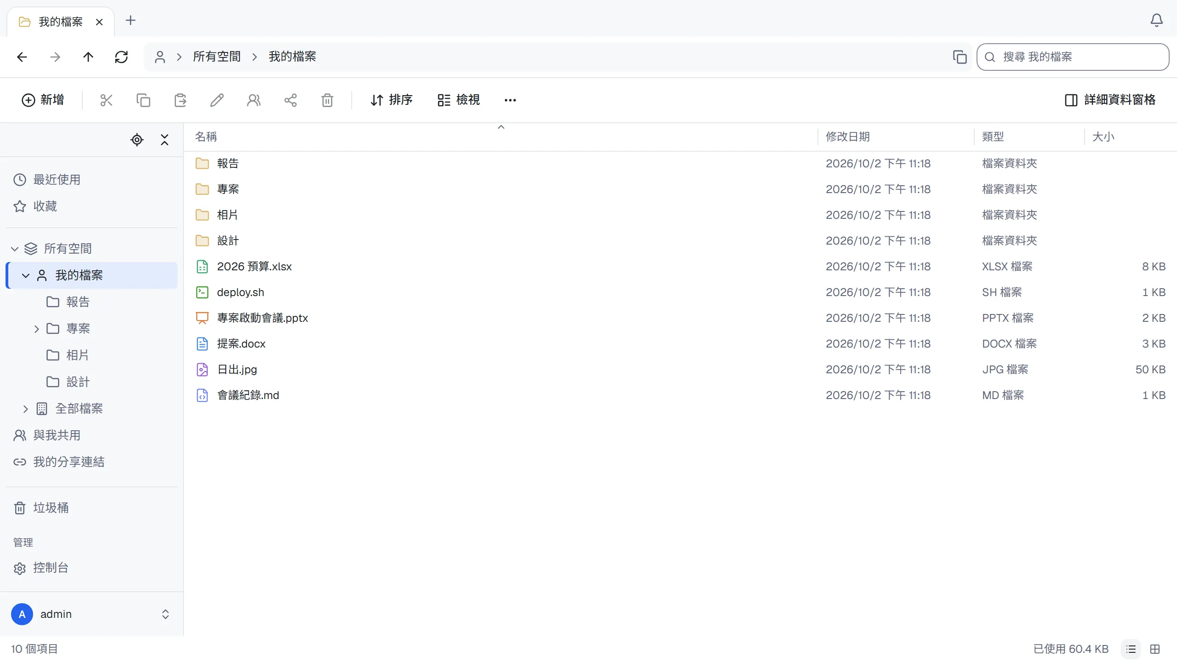The image size is (1177, 662).
Task: Click the rename pencil icon
Action: 217,100
